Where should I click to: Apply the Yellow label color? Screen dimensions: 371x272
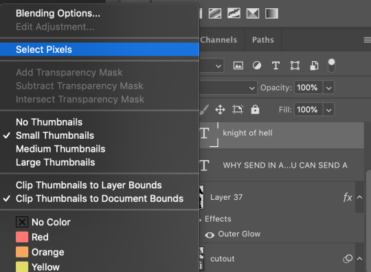tap(38, 267)
